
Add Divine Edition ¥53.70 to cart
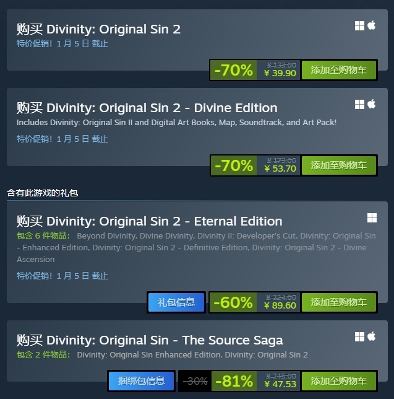(338, 165)
